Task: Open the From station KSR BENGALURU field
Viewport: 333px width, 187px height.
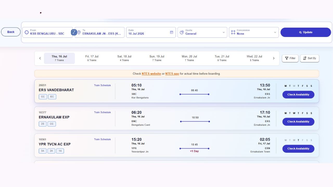Action: (48, 32)
